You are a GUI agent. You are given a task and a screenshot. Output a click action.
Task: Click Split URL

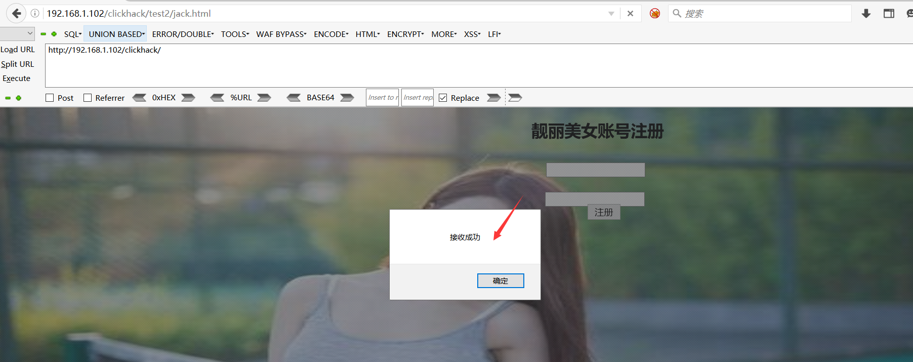(18, 64)
